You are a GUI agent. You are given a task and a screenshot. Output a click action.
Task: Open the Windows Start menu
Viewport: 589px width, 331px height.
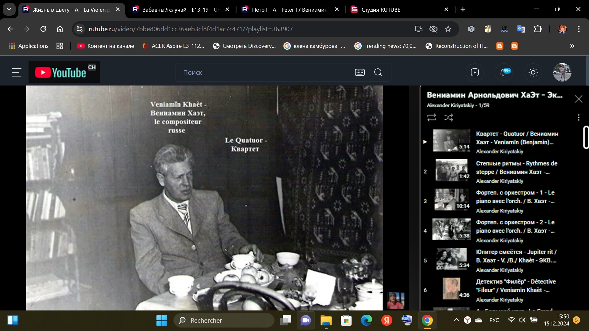click(162, 320)
